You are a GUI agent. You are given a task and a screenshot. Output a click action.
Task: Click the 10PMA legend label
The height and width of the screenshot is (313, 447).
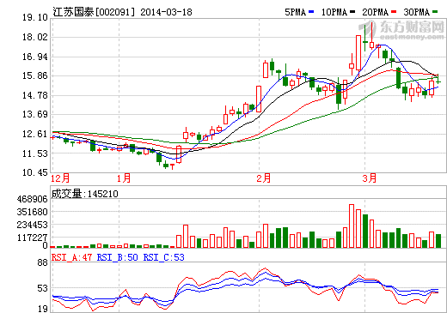point(334,12)
